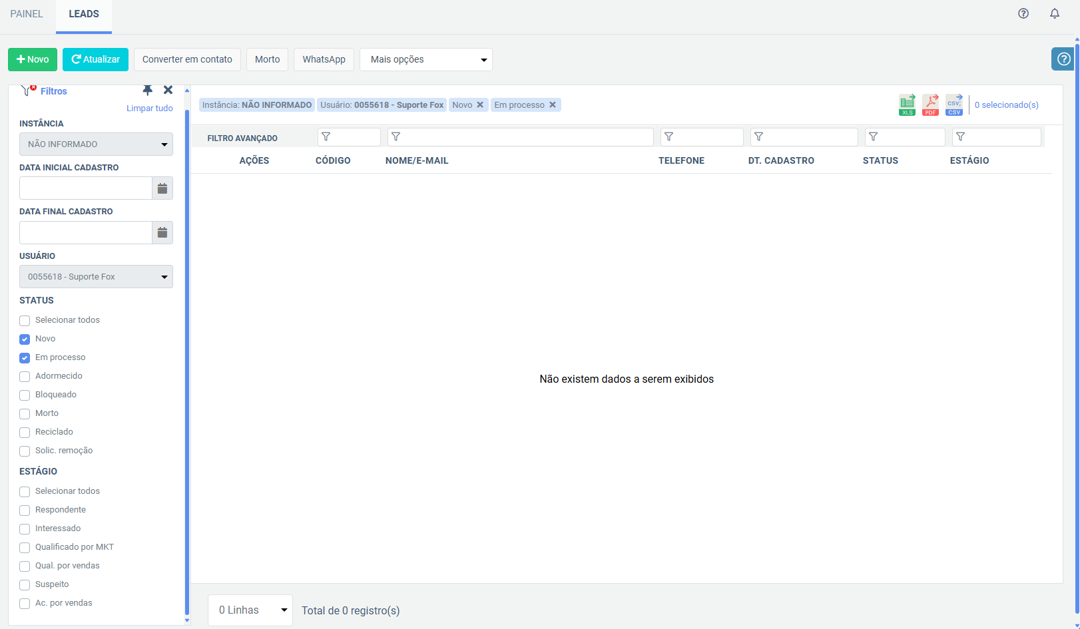Click the WhatsApp button

pyautogui.click(x=324, y=59)
